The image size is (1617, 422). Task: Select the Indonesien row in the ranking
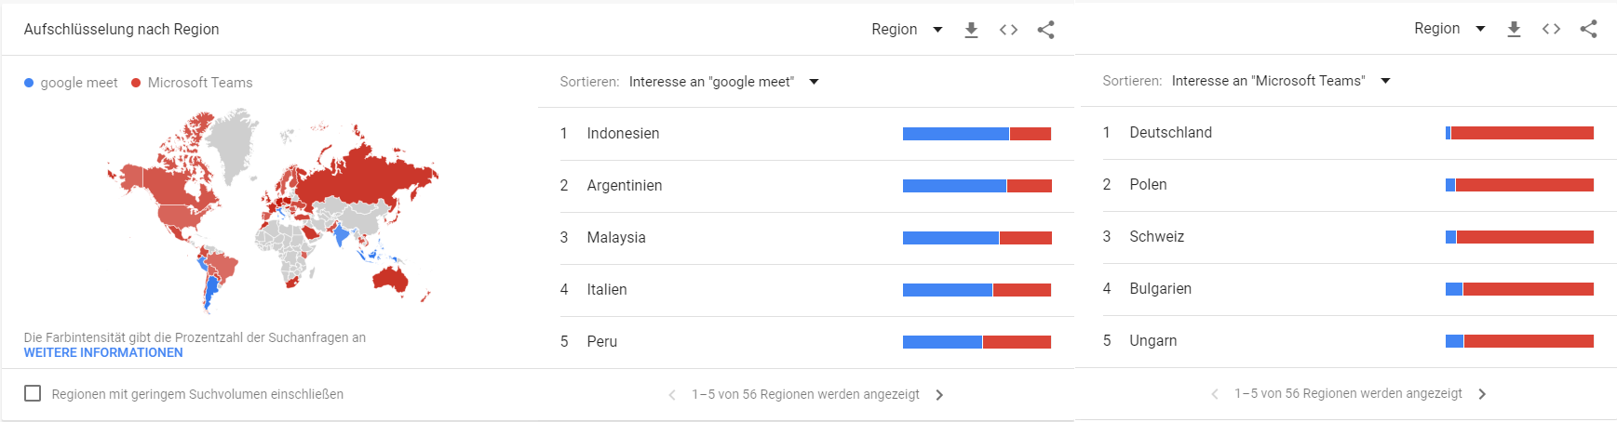806,134
